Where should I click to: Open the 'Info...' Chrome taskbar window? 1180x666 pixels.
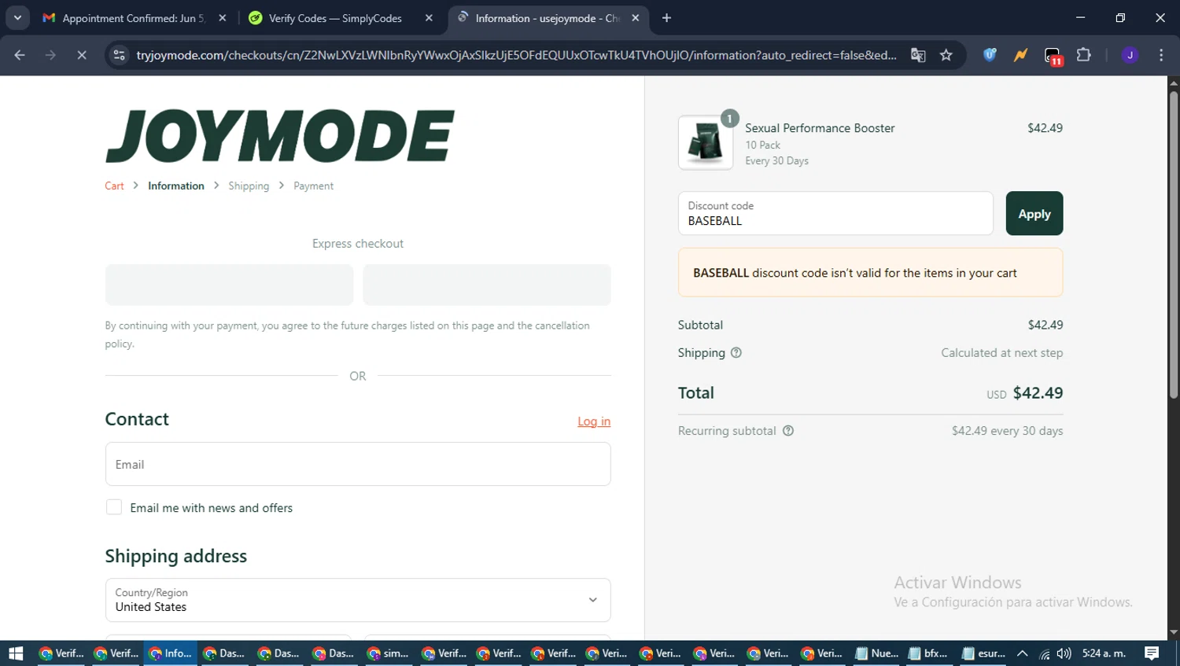pos(170,653)
